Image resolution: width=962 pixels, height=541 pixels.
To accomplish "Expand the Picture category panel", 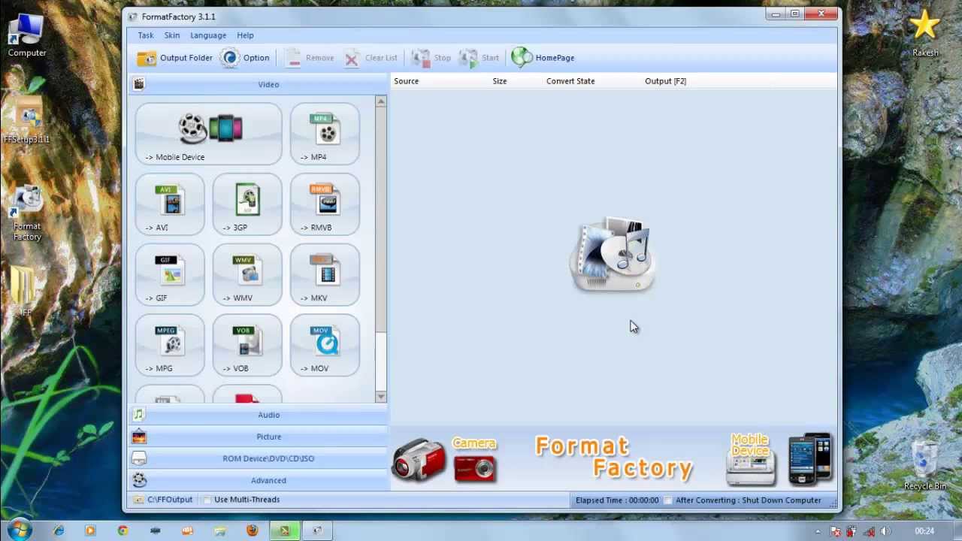I will coord(259,437).
